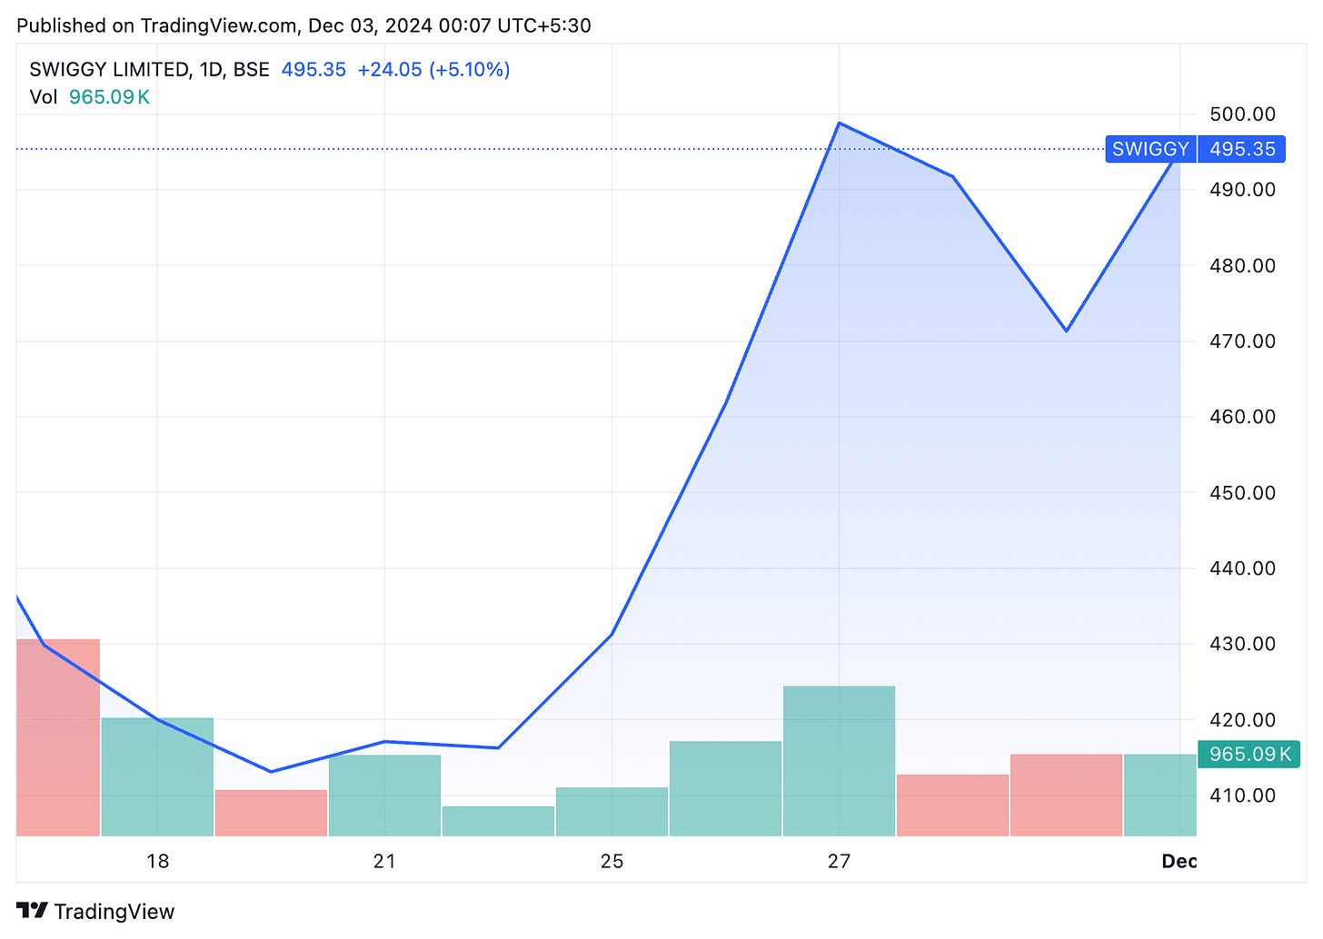Screen dimensions: 1323x939
Task: Click the 25 date label on time axis
Action: tap(612, 861)
